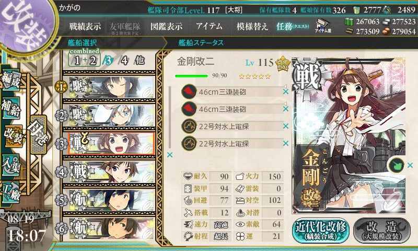Return to 母港 home port button
This screenshot has width=418, height=251.
click(x=38, y=134)
